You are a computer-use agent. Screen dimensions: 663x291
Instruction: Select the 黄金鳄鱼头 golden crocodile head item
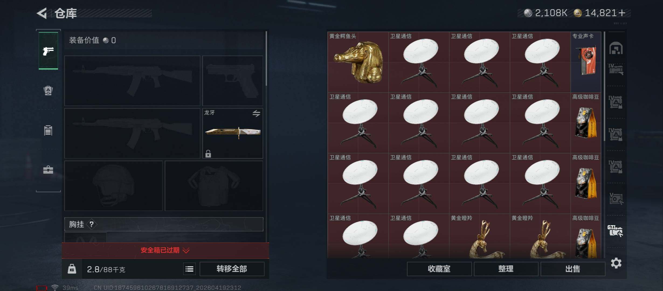click(358, 62)
